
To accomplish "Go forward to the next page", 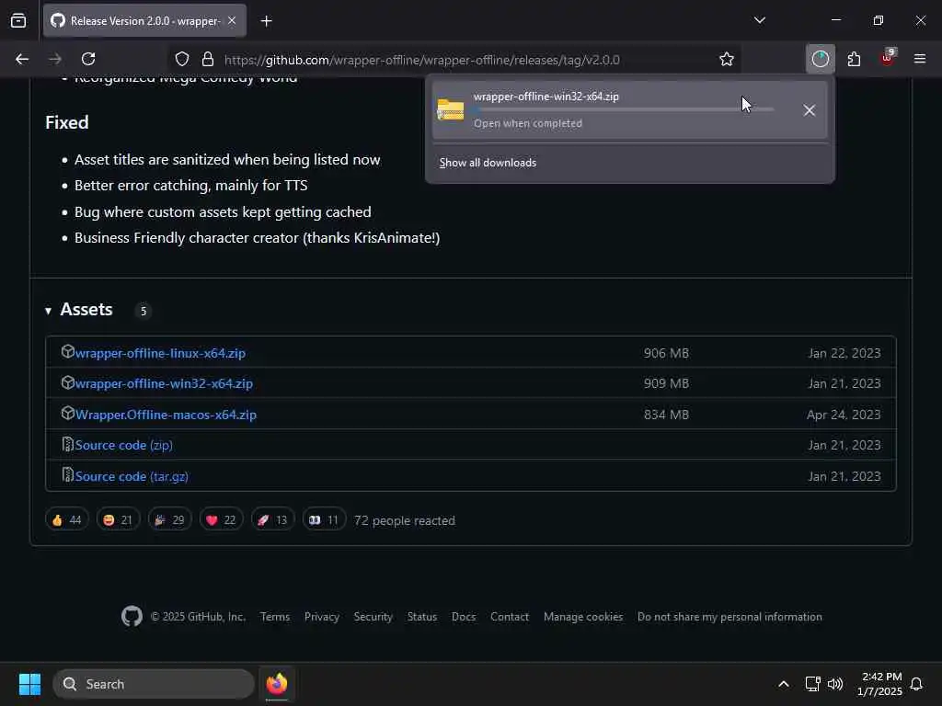I will [55, 59].
